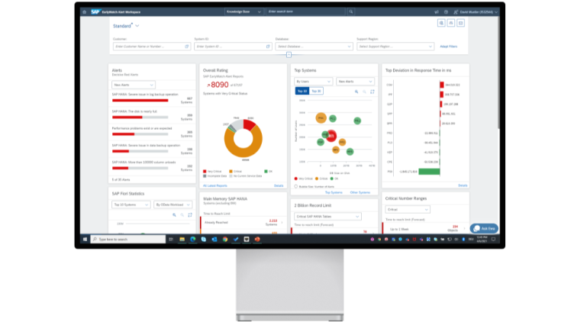Click zoom in icon on SAP Fiori Statistics
574x322 pixels.
174,215
